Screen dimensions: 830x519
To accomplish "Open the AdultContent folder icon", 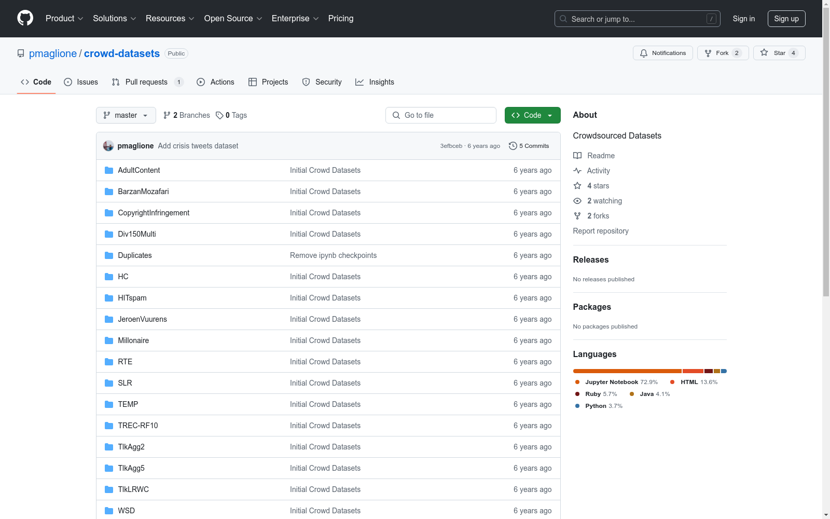I will (109, 170).
